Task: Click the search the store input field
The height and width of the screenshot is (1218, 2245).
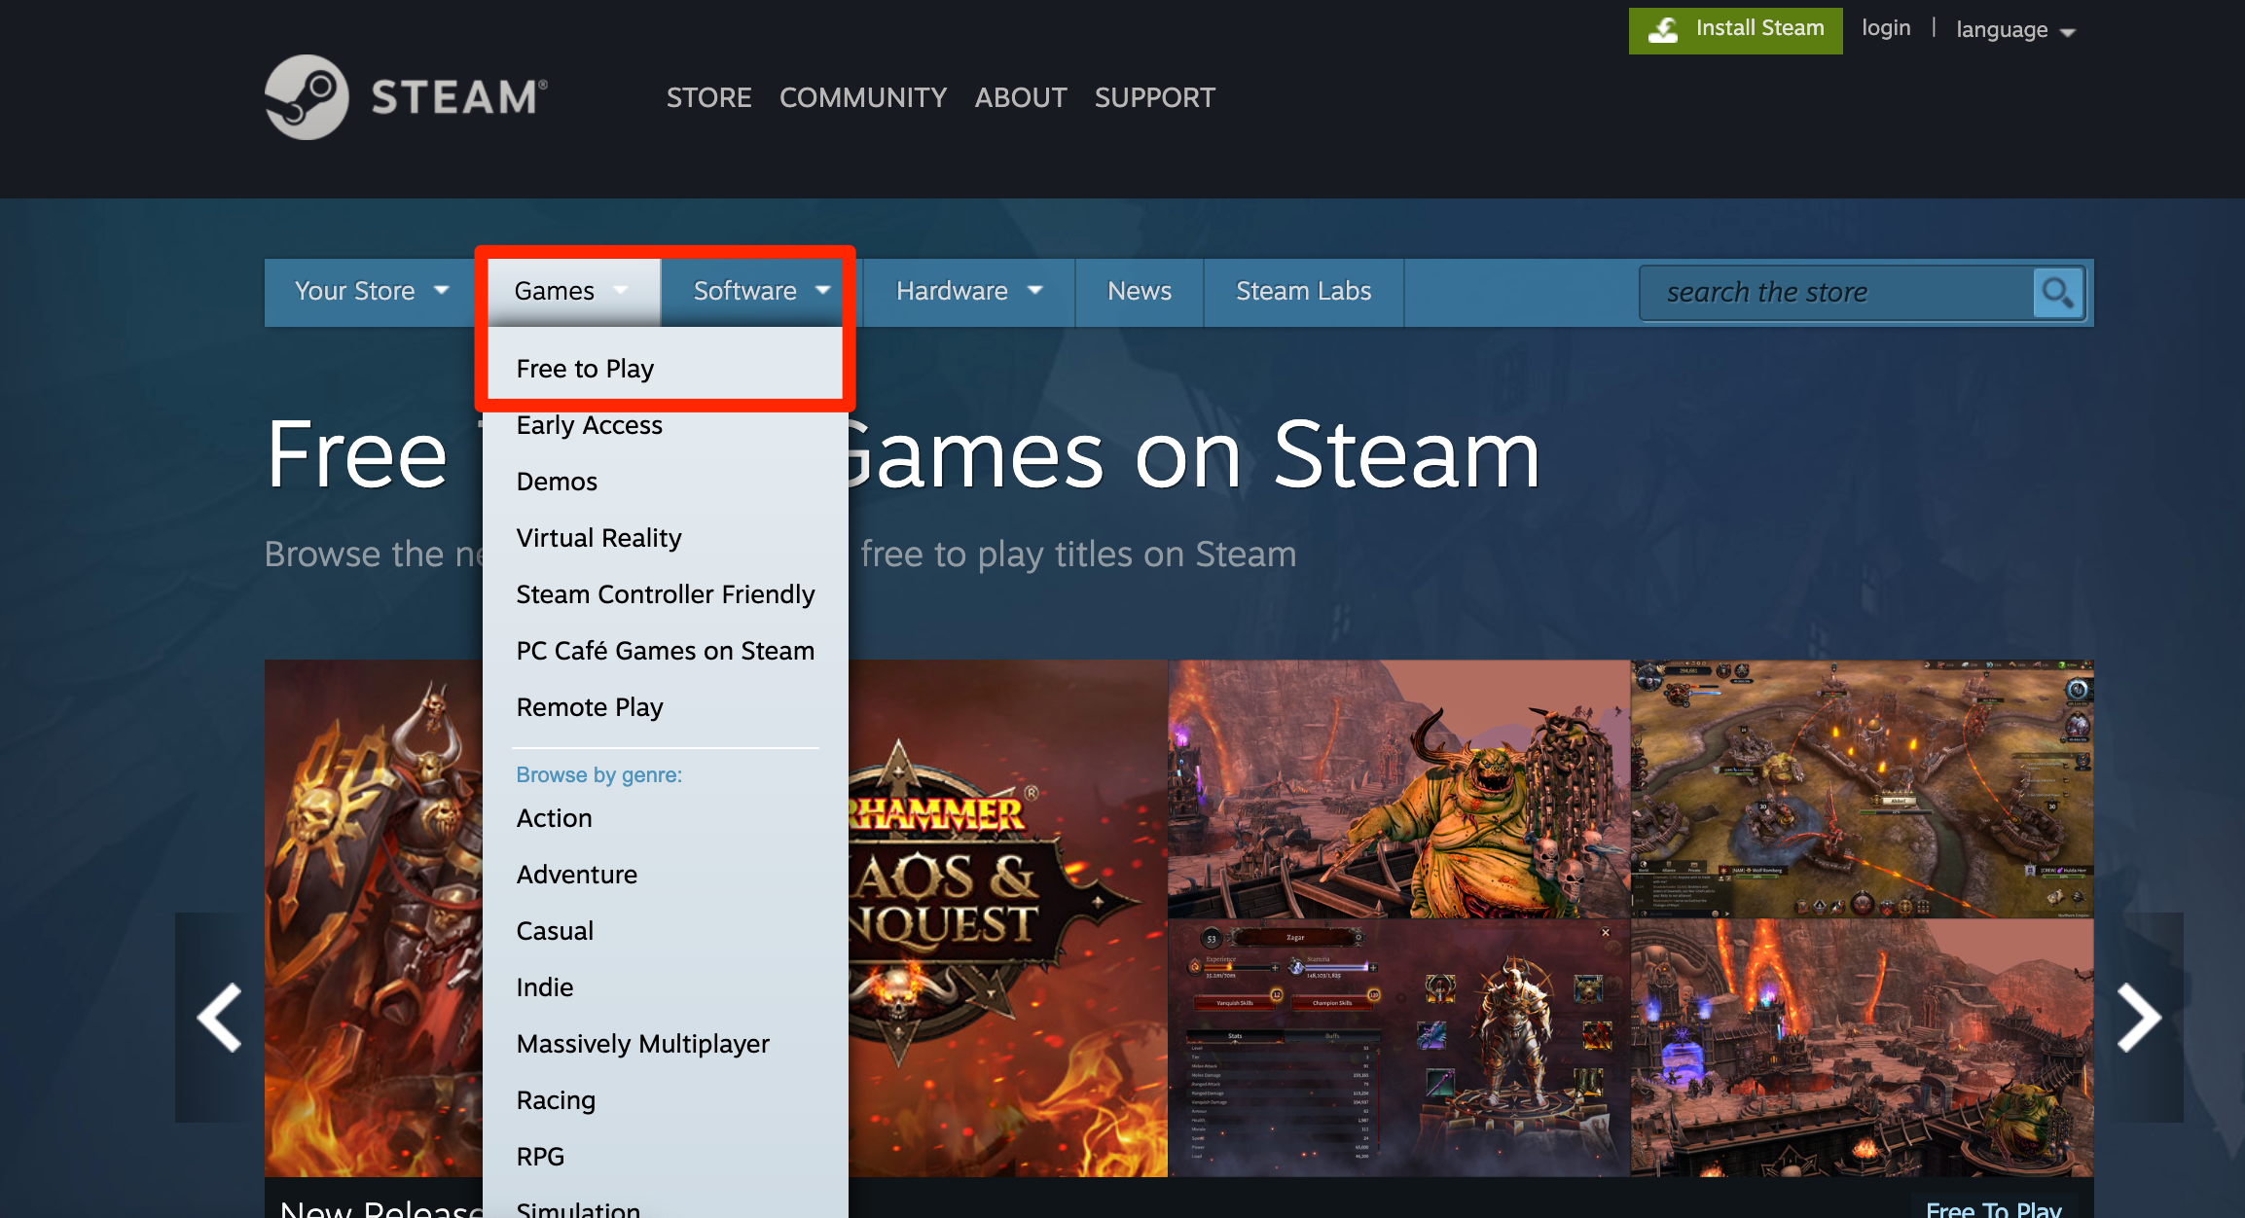Action: coord(1845,291)
